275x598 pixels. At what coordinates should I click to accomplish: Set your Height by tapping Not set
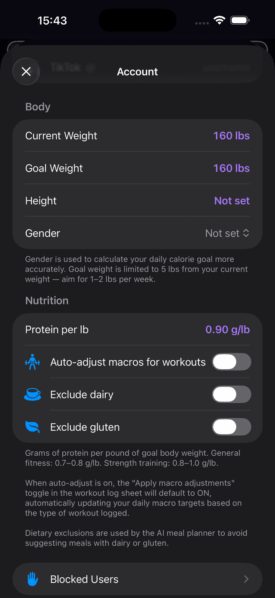[x=232, y=200]
